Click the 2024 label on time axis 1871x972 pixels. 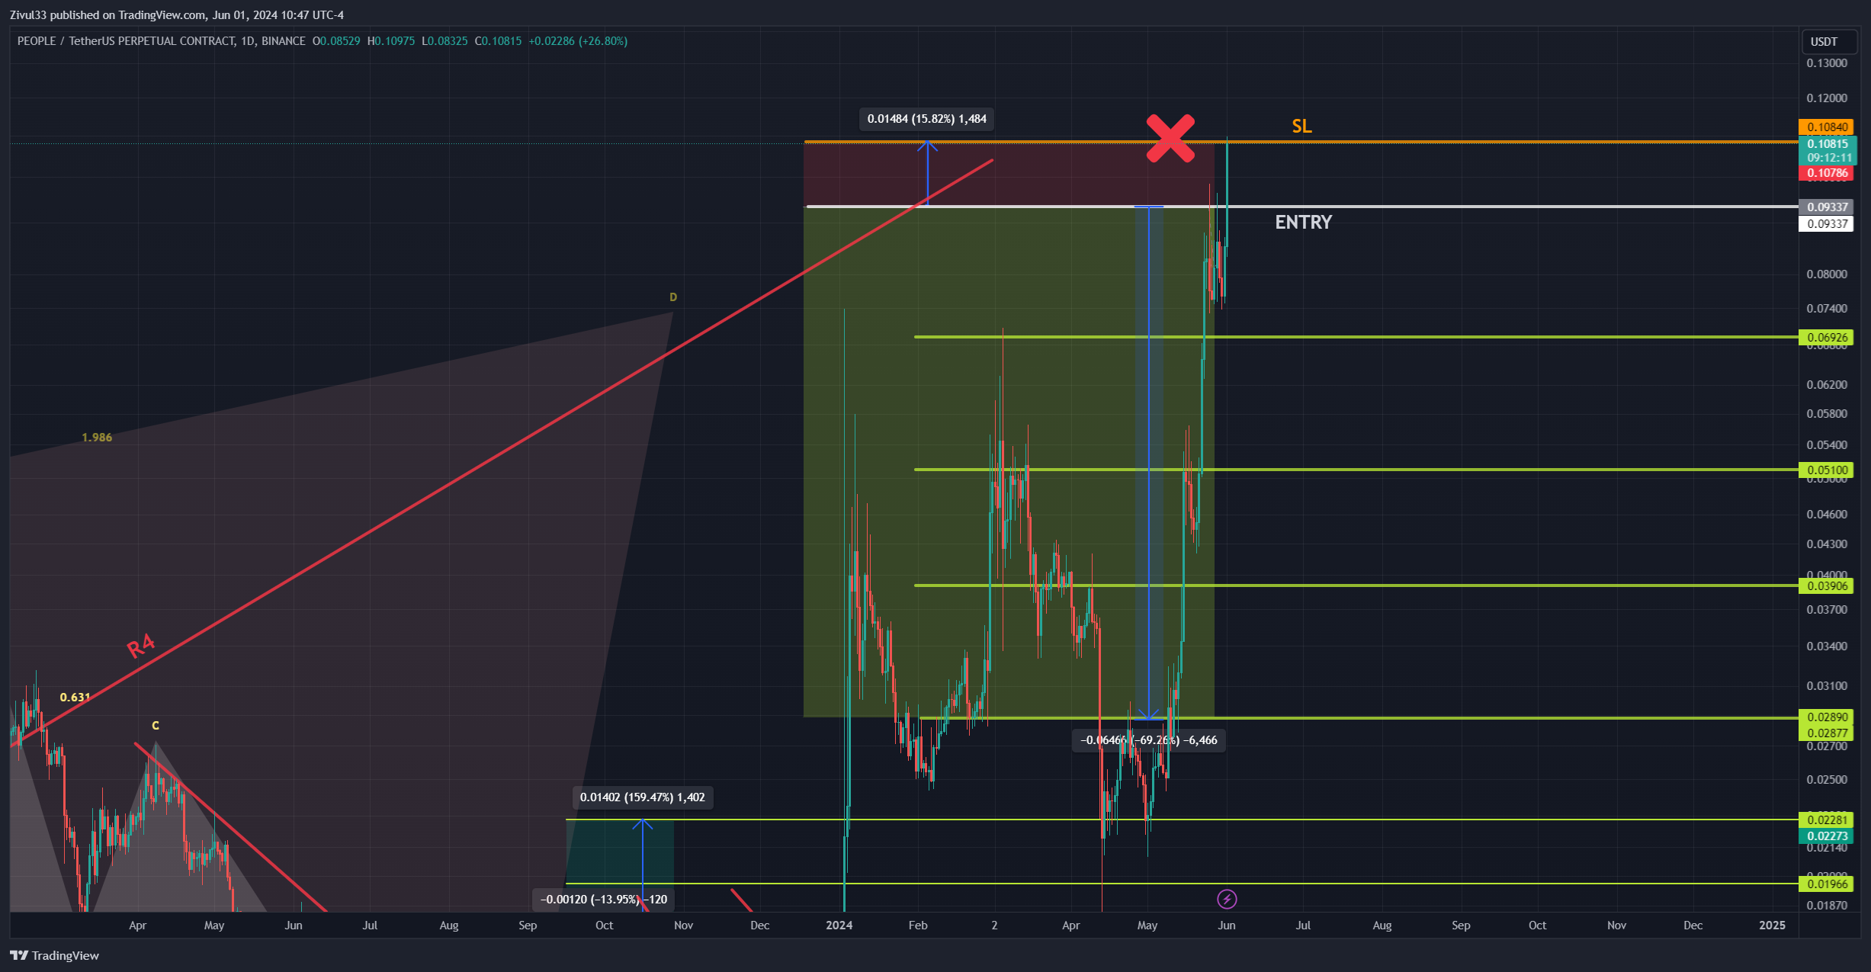[839, 925]
